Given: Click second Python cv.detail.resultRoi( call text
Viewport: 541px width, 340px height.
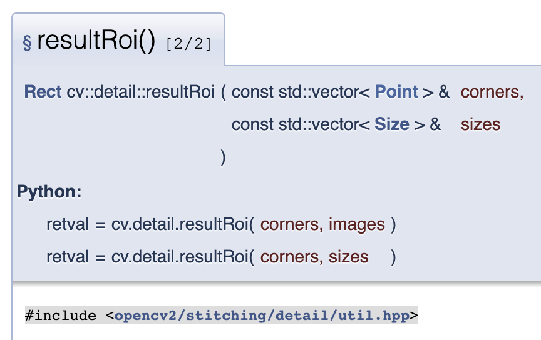Looking at the screenshot, I should coord(183,257).
